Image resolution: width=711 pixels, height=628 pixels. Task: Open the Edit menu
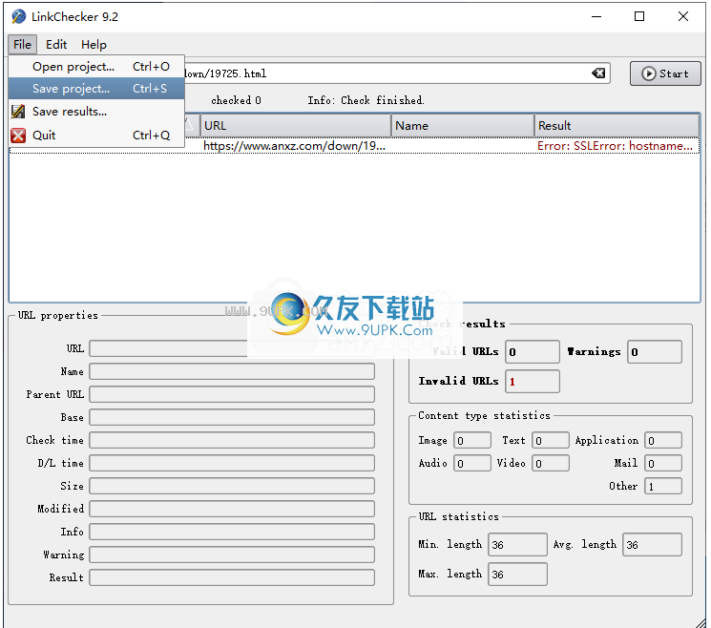click(56, 45)
